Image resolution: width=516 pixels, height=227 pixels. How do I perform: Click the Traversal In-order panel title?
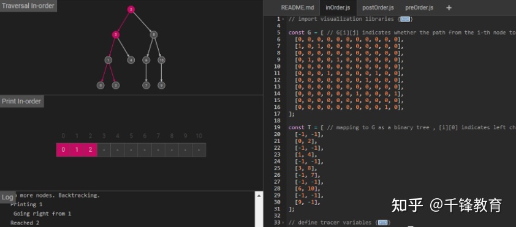(x=28, y=6)
